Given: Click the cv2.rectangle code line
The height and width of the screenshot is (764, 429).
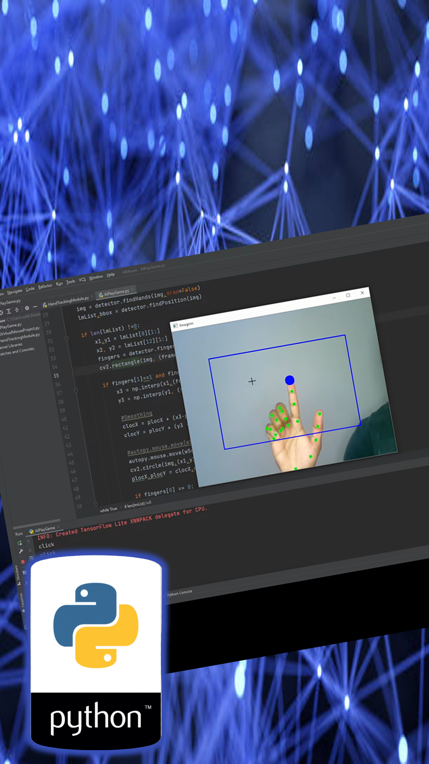Looking at the screenshot, I should tap(137, 361).
